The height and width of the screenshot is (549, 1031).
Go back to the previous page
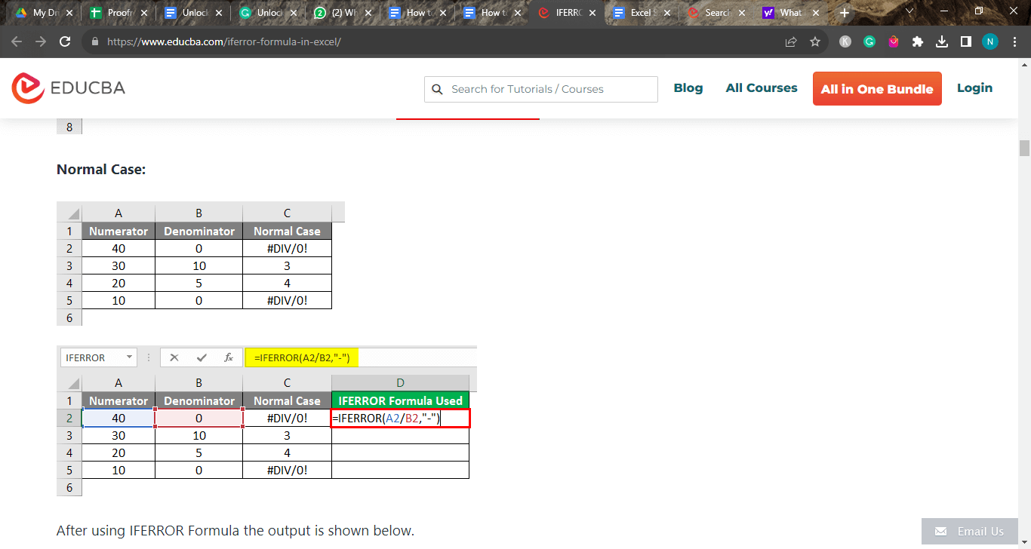[x=17, y=41]
